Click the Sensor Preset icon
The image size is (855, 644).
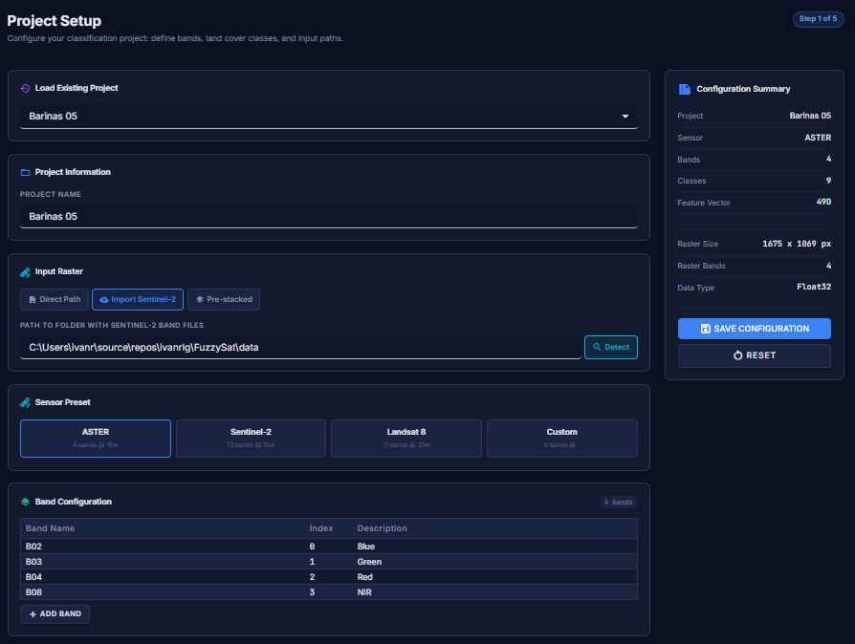(x=26, y=402)
